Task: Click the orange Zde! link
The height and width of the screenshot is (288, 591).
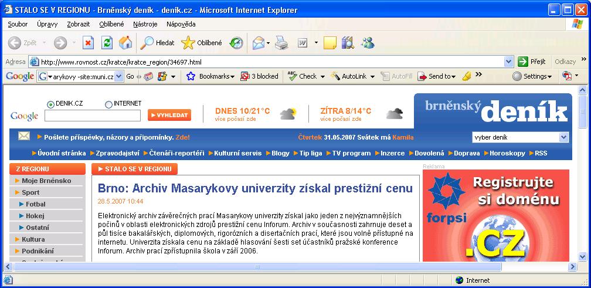Action: pos(183,137)
